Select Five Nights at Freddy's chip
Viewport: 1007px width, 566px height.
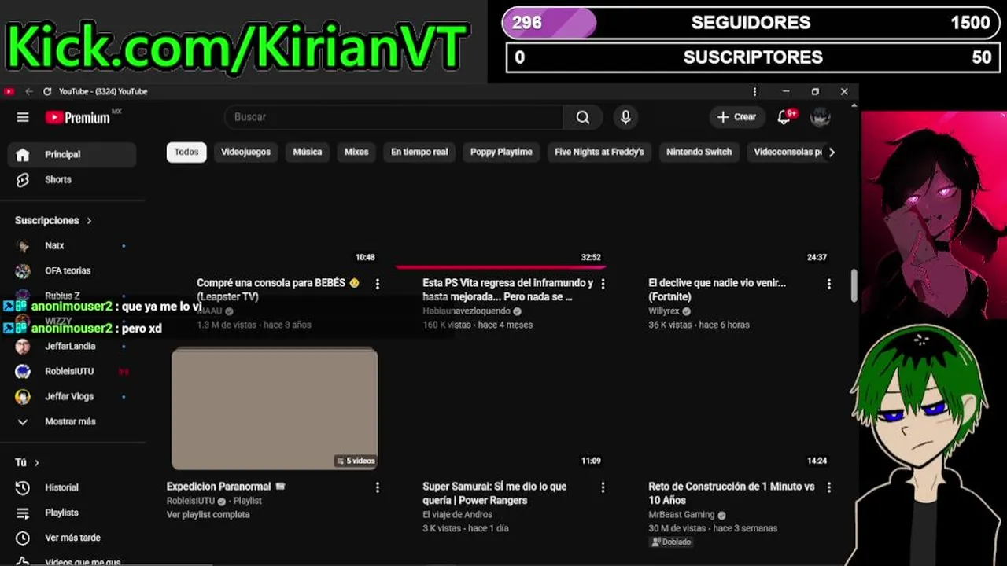(599, 153)
